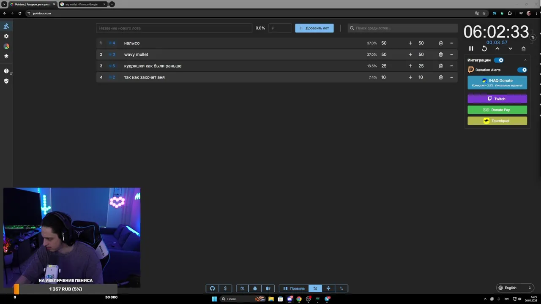
Task: Open a new browser tab
Action: click(112, 4)
